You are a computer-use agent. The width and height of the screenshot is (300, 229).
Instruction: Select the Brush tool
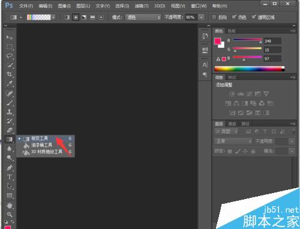coord(9,103)
